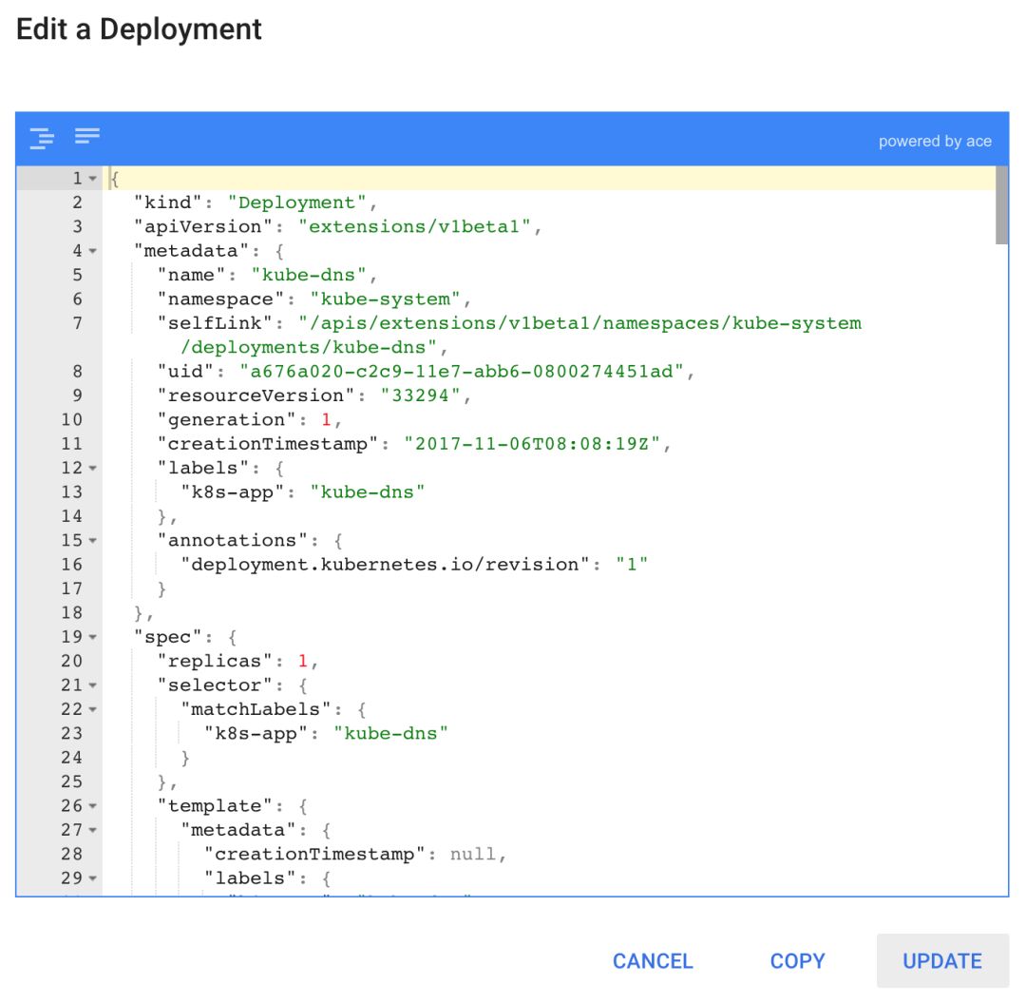1026x1003 pixels.
Task: Click the "template" key
Action: (x=215, y=806)
